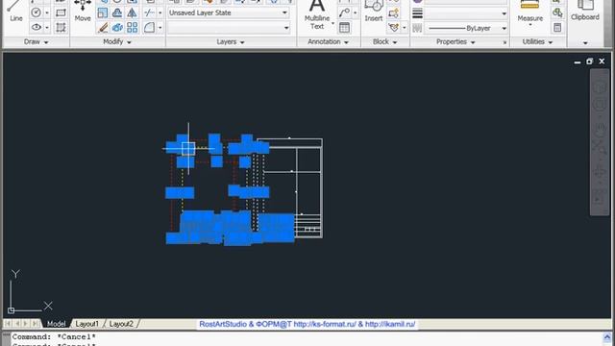Open the Clipboard panel

(585, 11)
